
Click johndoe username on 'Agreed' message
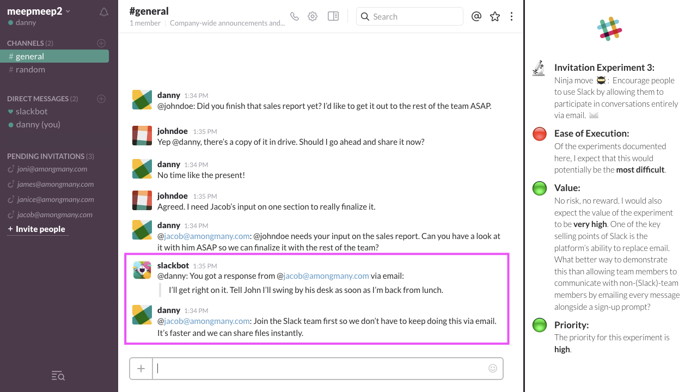click(x=173, y=195)
